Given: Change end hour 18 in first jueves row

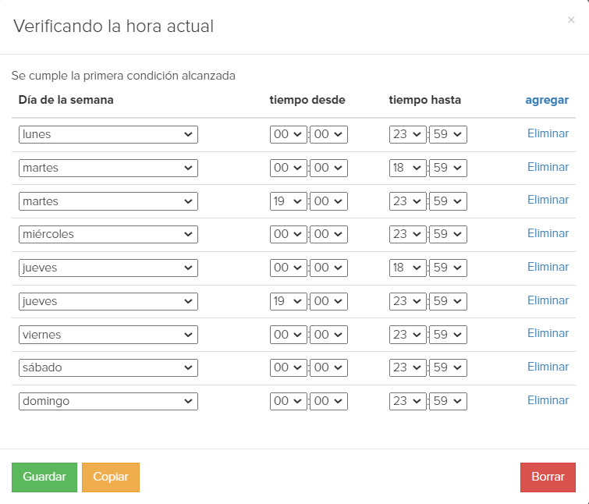Looking at the screenshot, I should [407, 268].
